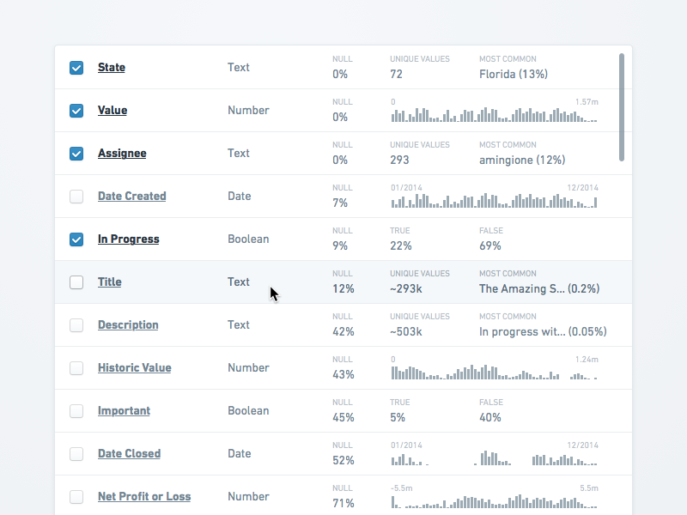Uncheck the Value column checkbox
The height and width of the screenshot is (515, 687).
coord(76,111)
